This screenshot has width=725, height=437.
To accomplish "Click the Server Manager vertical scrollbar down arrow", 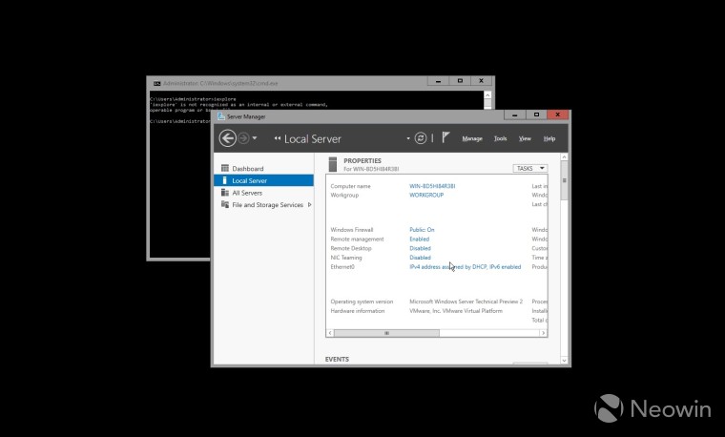I will point(564,361).
